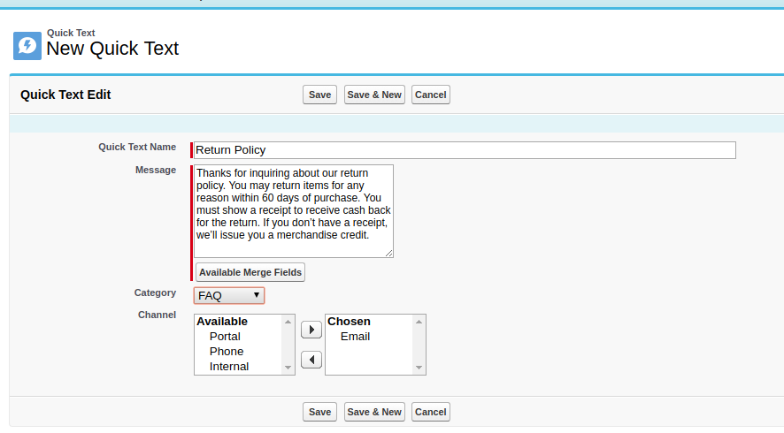Remove selected channel with left arrow button
The width and height of the screenshot is (784, 433).
point(311,360)
